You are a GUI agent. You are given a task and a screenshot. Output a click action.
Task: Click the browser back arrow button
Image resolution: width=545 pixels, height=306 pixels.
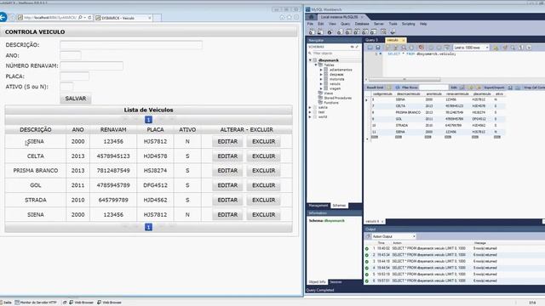click(x=3, y=17)
